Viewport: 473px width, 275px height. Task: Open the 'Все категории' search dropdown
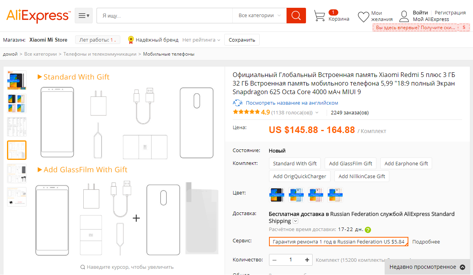pos(259,16)
